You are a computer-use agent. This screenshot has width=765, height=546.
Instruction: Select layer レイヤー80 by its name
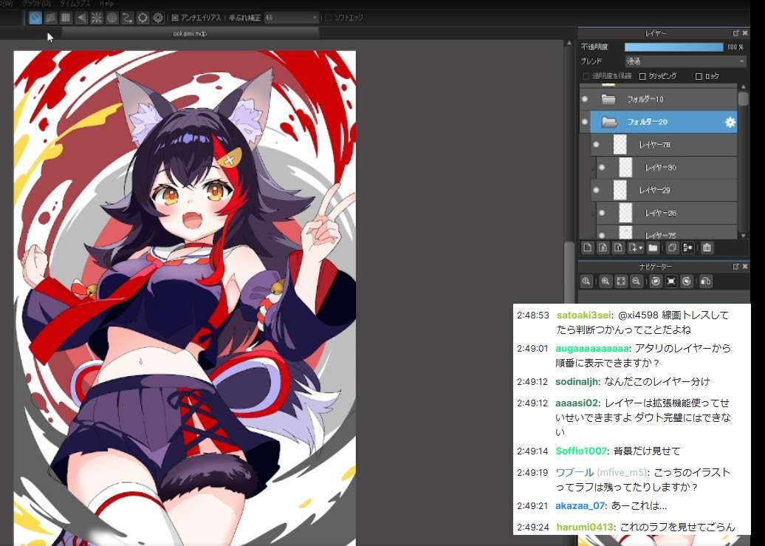[x=661, y=168]
